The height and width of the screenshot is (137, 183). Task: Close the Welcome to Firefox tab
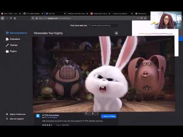click(x=87, y=14)
